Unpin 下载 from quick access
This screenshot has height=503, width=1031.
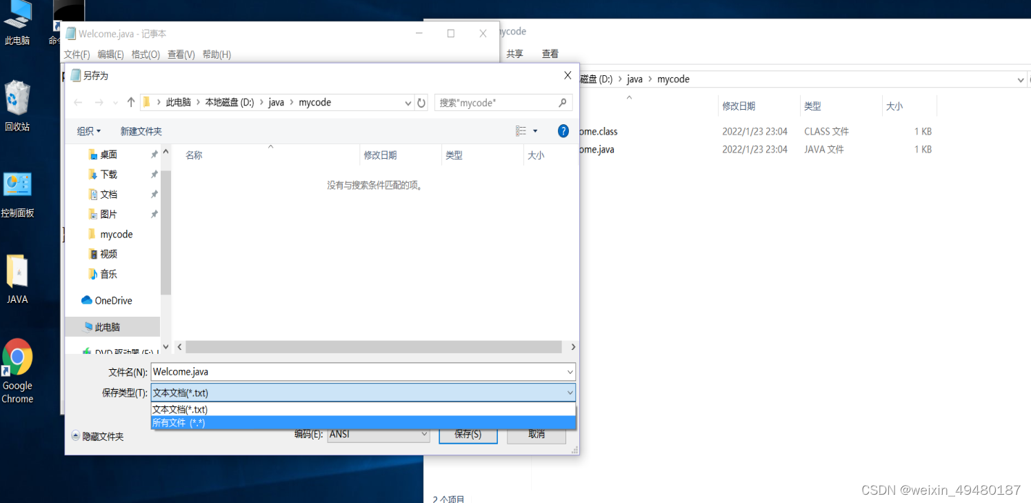click(154, 174)
